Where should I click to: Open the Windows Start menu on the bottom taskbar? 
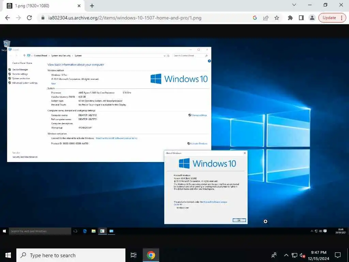pos(8,255)
